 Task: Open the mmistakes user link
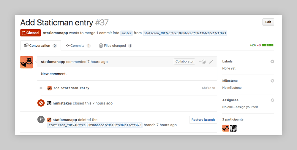coord(62,103)
